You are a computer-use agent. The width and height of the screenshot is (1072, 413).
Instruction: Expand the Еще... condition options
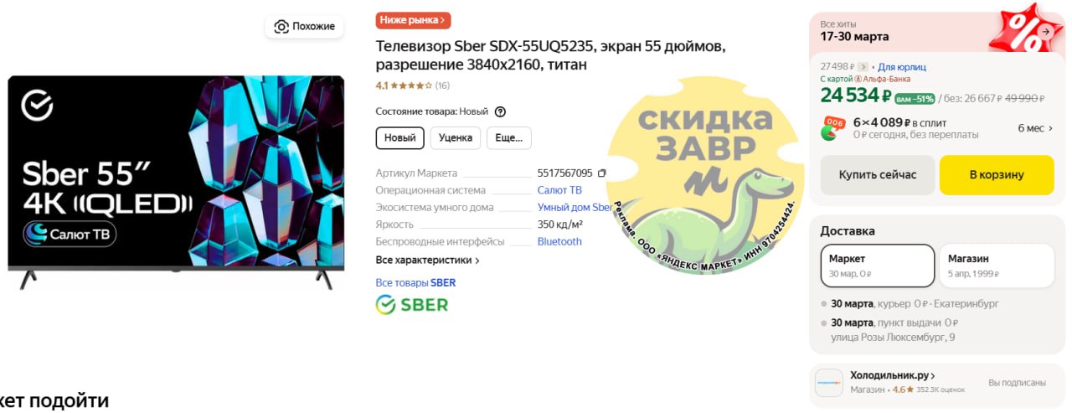click(509, 138)
